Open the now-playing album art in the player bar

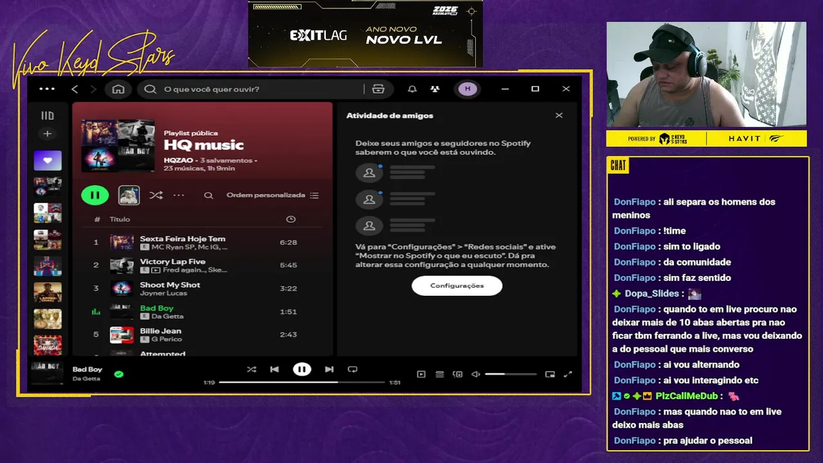coord(48,374)
